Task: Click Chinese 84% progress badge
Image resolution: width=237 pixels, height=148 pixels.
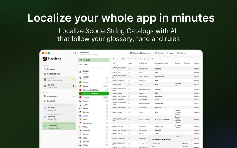Action: [x=105, y=97]
